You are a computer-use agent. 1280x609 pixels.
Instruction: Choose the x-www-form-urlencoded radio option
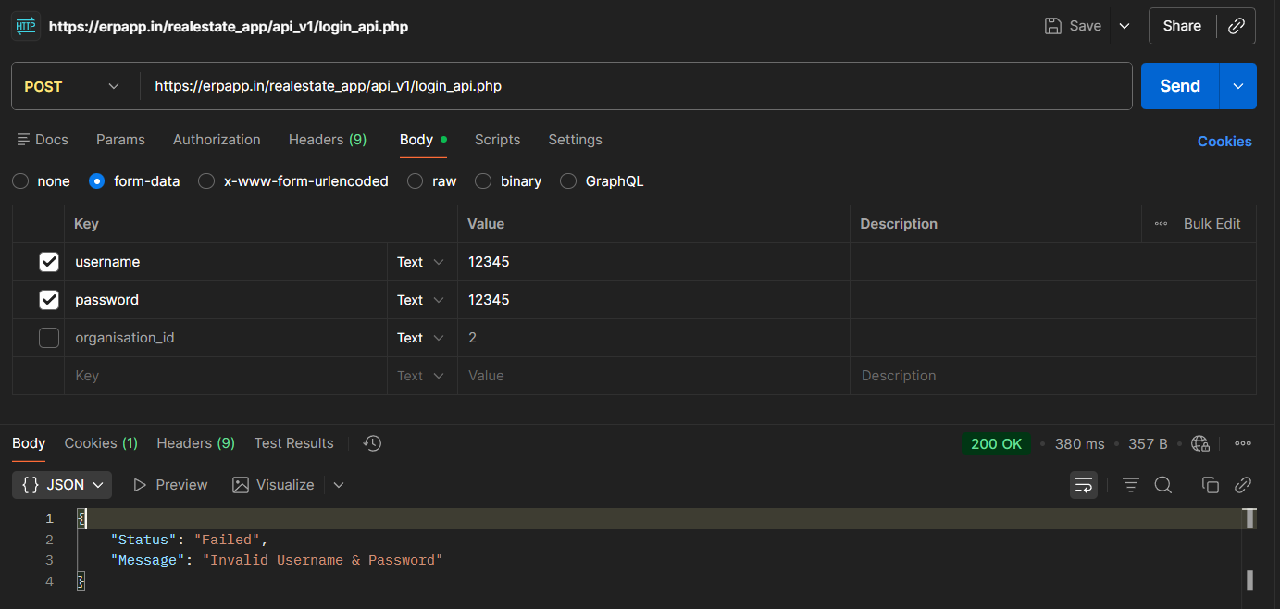(207, 181)
